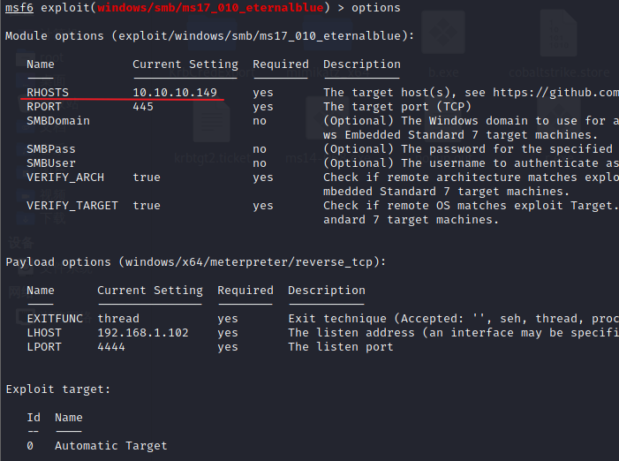Select the SMBUser option name
Viewport: 619px width, 461px height.
(51, 163)
